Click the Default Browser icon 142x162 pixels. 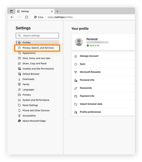point(19,74)
